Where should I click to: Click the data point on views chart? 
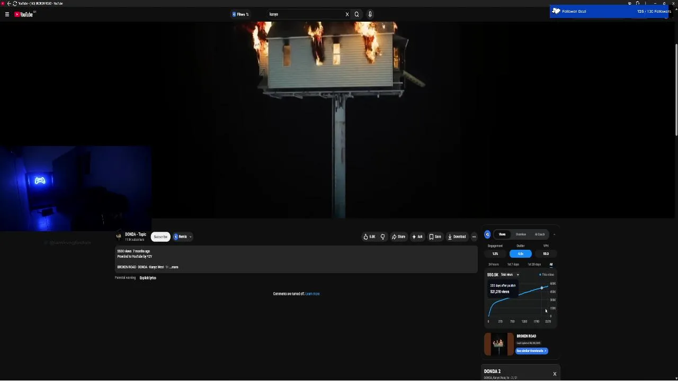(x=542, y=288)
